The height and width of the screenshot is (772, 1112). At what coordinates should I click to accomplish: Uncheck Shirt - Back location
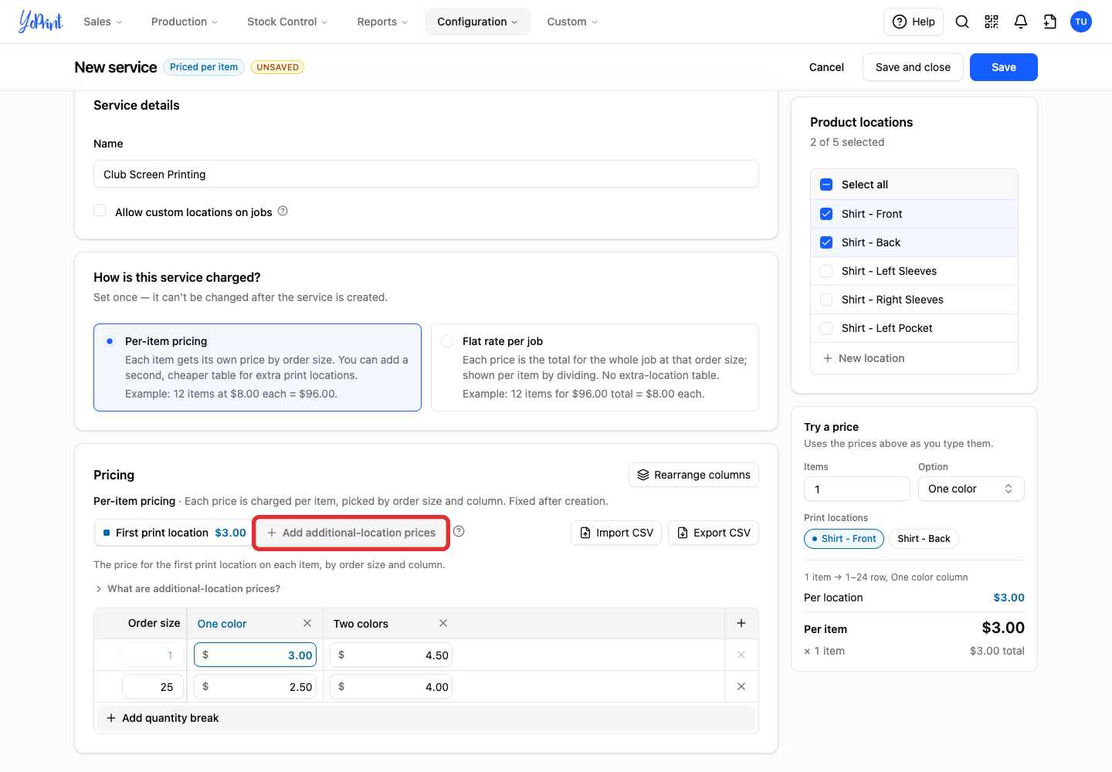[x=826, y=242]
